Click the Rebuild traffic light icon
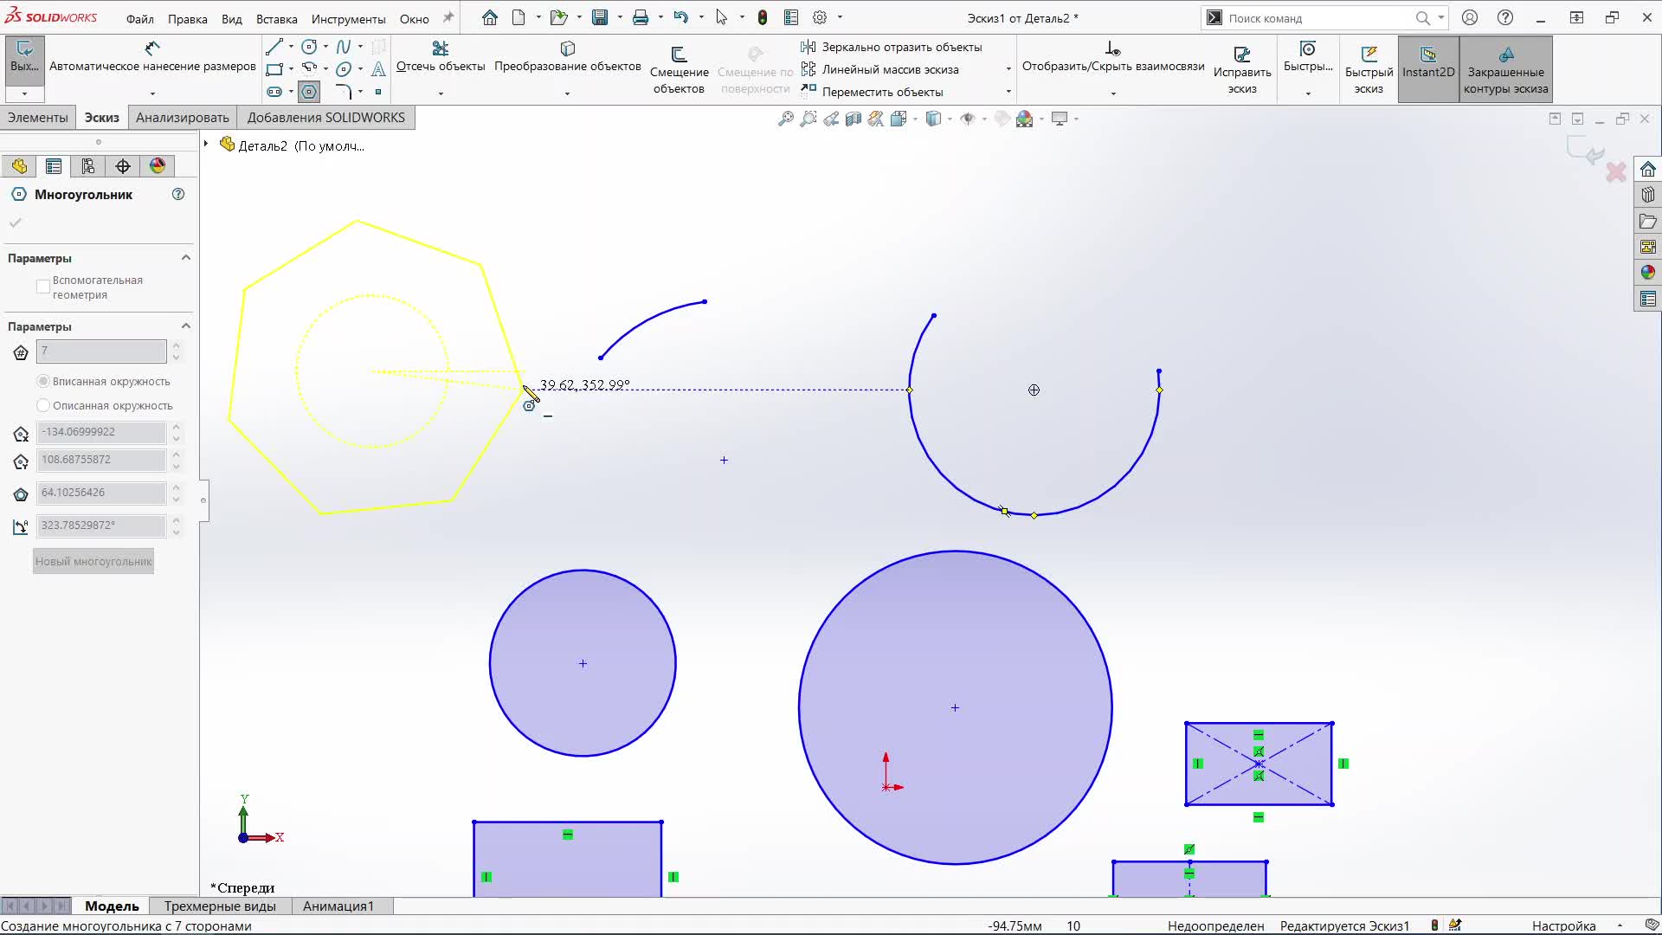This screenshot has width=1662, height=935. (763, 17)
